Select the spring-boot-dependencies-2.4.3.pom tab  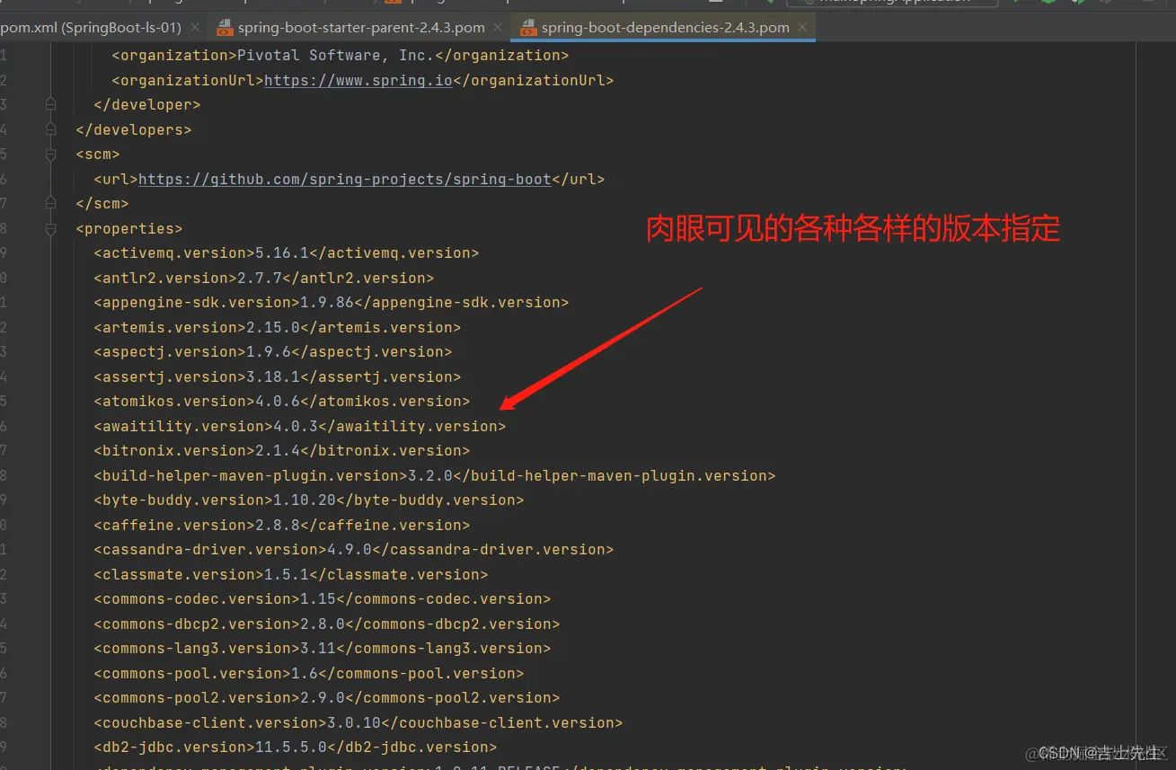tap(665, 28)
